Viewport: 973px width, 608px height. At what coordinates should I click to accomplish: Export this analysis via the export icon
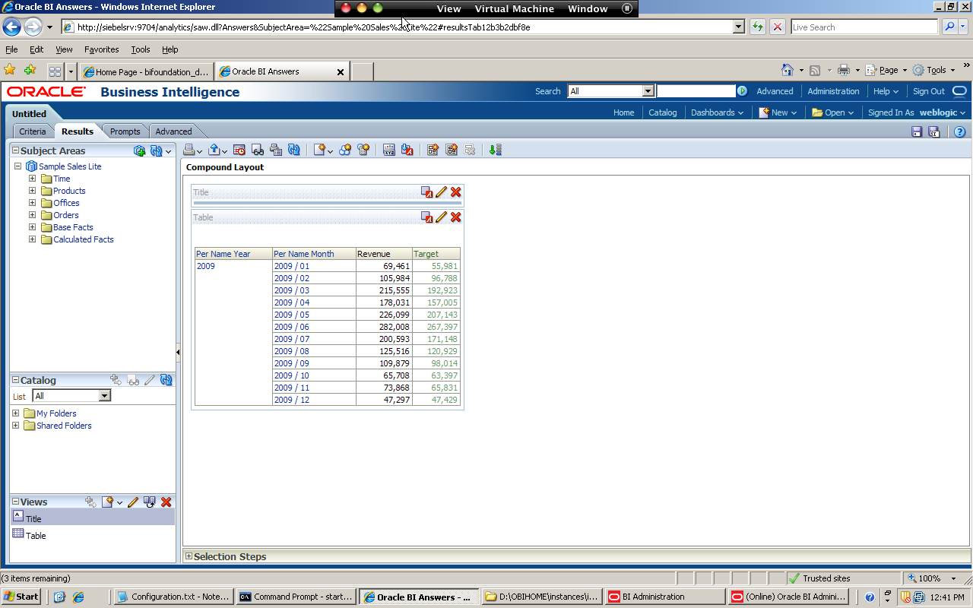point(214,150)
